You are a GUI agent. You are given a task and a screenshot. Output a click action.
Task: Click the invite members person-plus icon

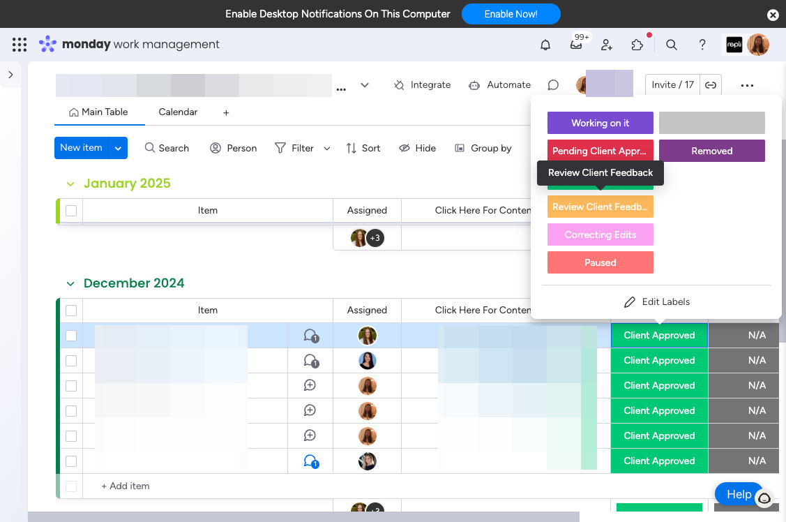pos(607,45)
